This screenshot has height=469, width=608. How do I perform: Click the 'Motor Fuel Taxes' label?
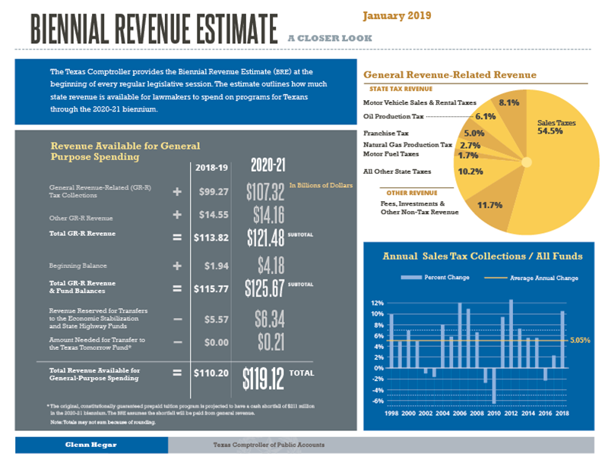coord(391,154)
